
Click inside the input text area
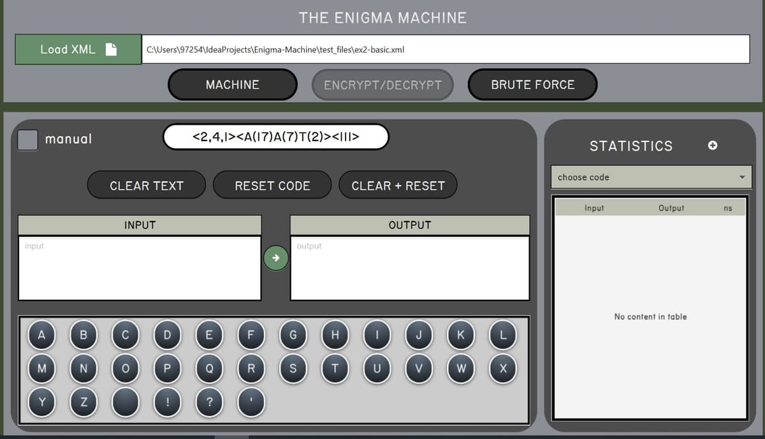pos(140,268)
